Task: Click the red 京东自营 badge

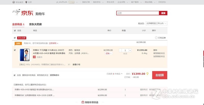Action: tap(22, 38)
